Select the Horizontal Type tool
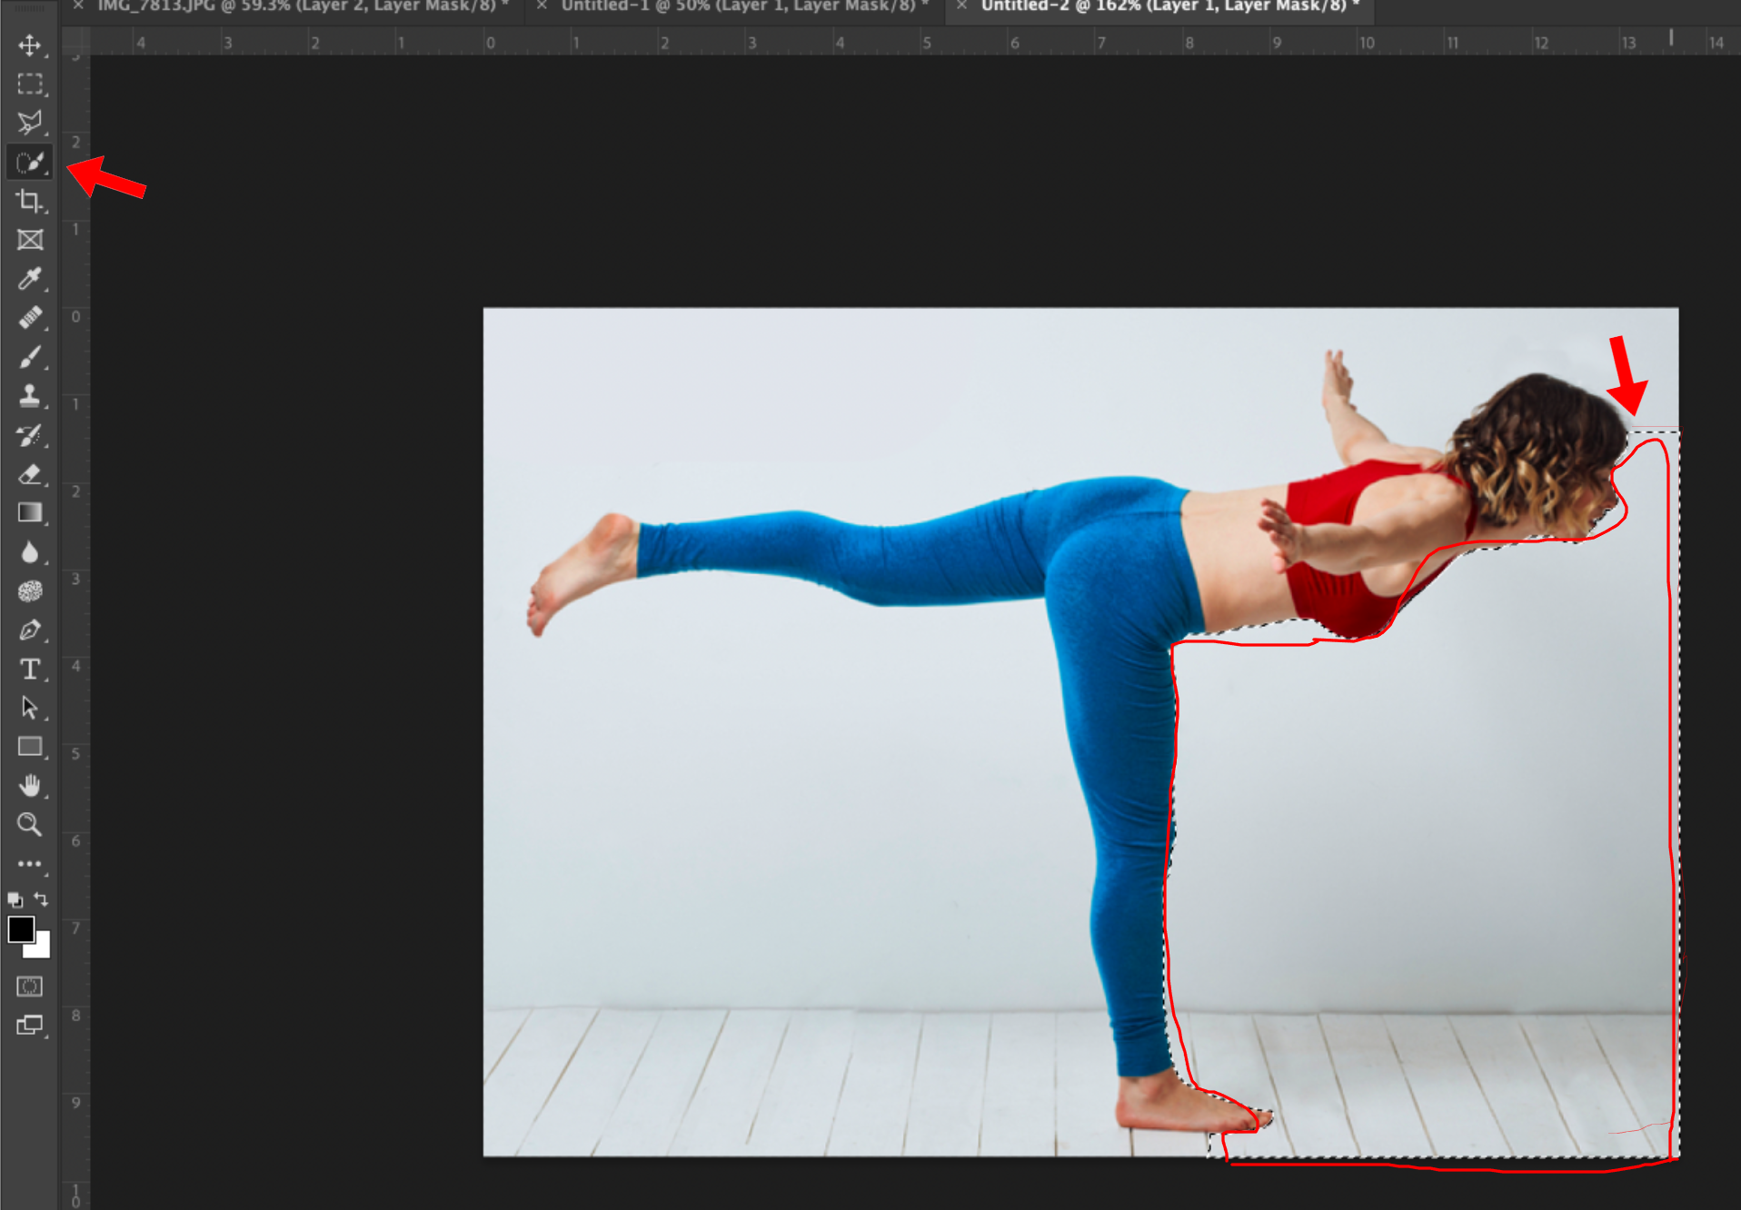This screenshot has height=1210, width=1741. click(x=29, y=669)
